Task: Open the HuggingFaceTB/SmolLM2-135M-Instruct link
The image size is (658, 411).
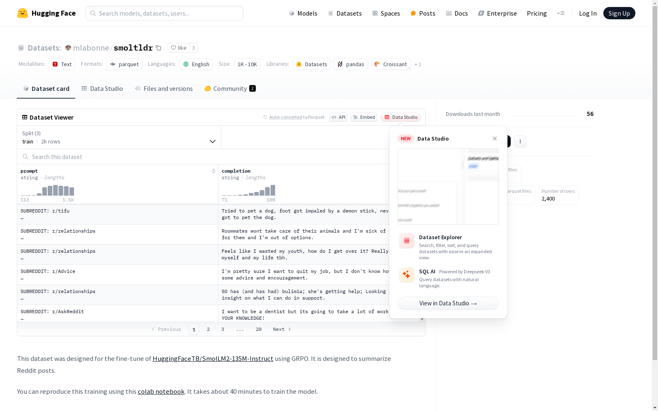Action: (x=213, y=358)
